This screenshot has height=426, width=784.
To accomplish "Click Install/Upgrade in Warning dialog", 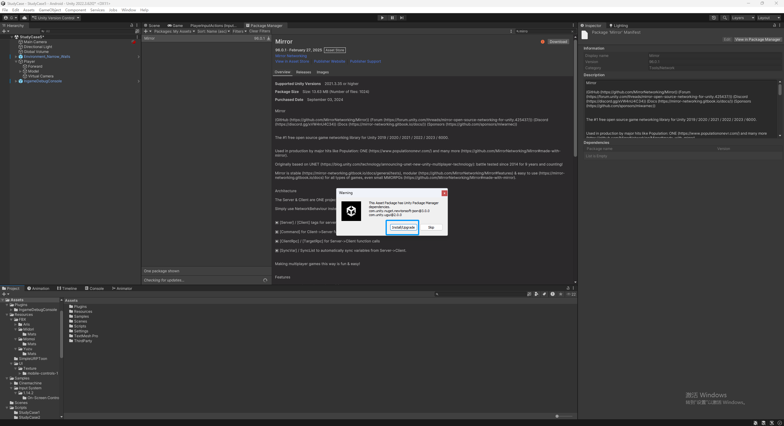I will coord(403,227).
